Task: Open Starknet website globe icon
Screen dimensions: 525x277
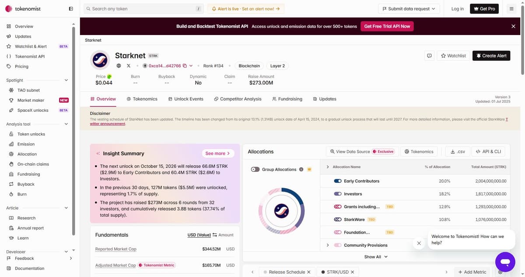Action: (x=119, y=66)
